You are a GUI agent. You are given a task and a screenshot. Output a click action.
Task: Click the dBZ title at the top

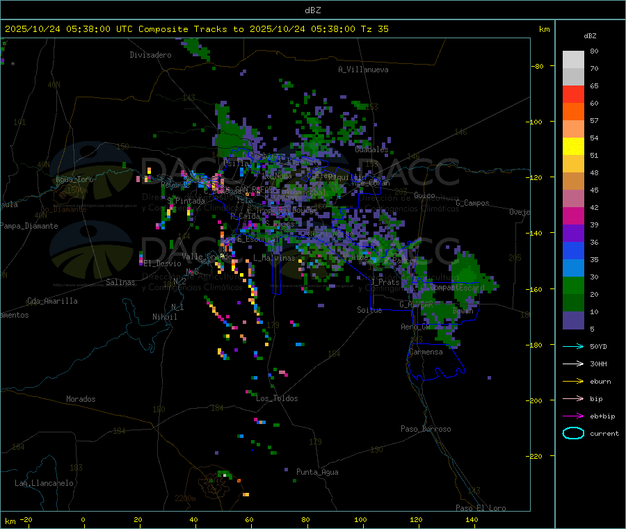tap(312, 10)
